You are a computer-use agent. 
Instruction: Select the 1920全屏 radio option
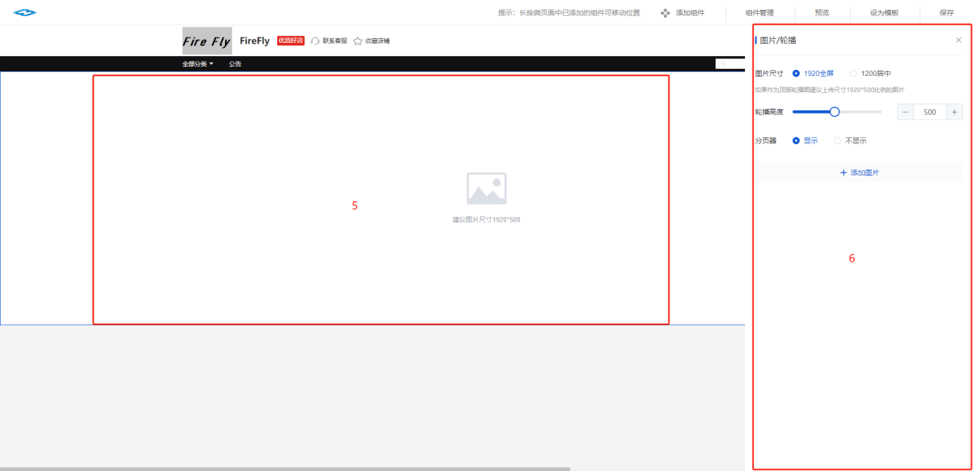(x=812, y=74)
